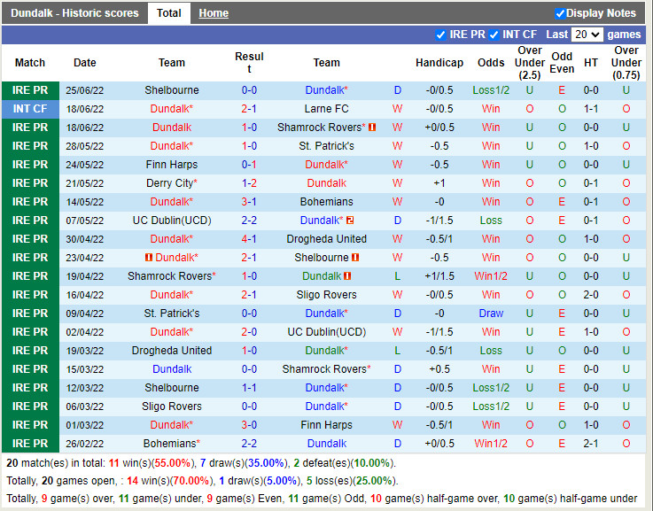This screenshot has width=653, height=511.
Task: Click the Handicap column header
Action: tap(439, 63)
